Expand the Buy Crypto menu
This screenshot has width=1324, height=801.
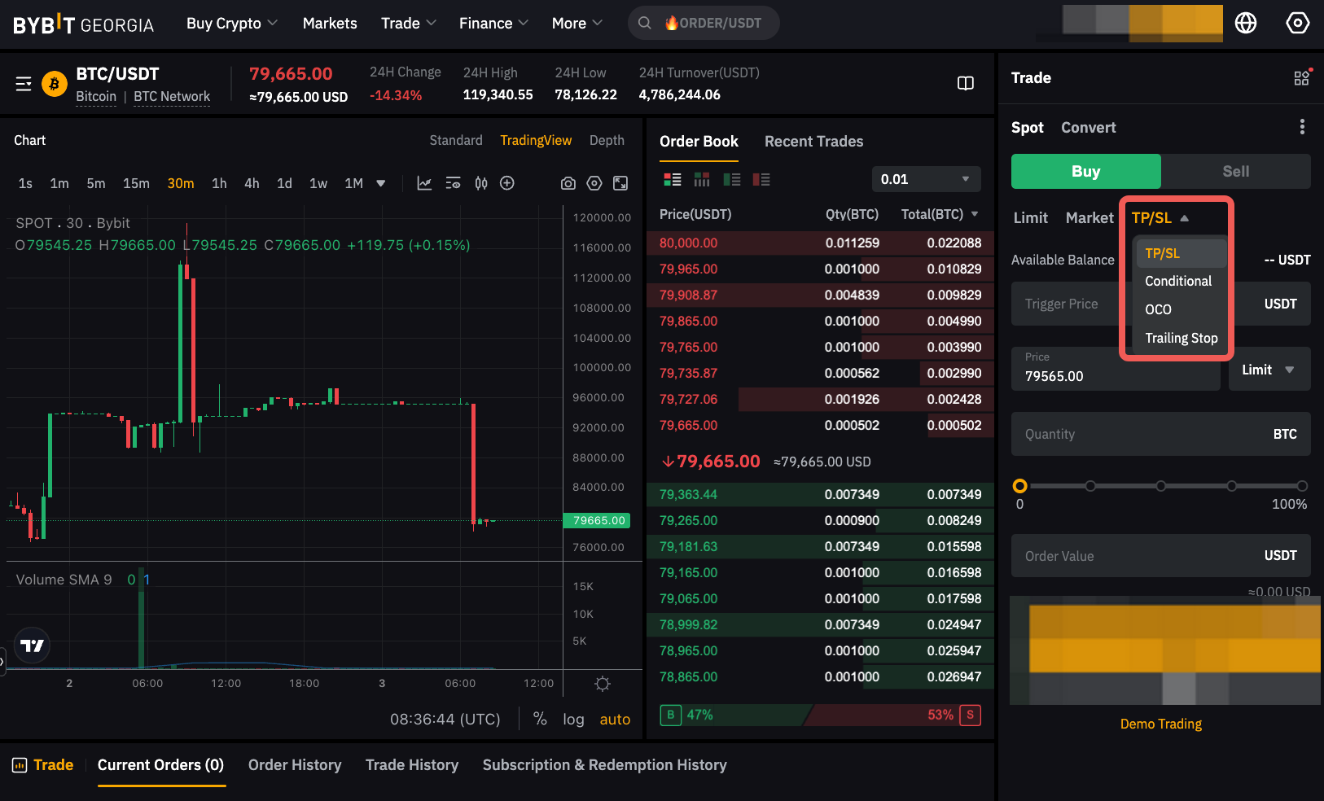pos(231,23)
